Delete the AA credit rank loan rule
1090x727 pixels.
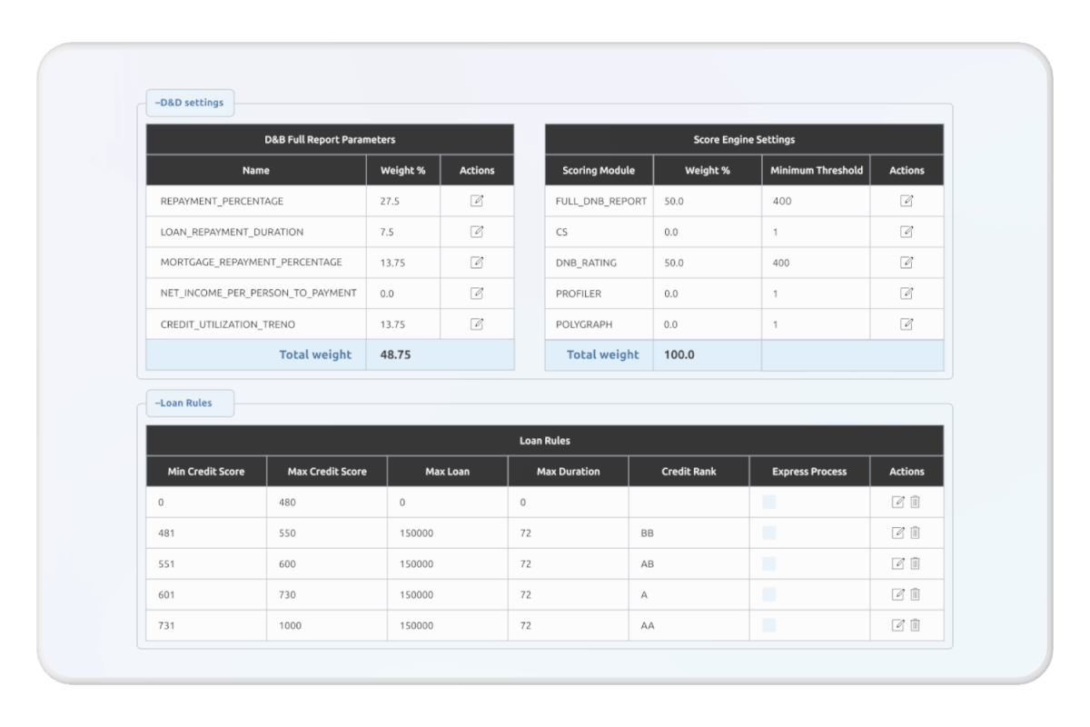tap(916, 625)
